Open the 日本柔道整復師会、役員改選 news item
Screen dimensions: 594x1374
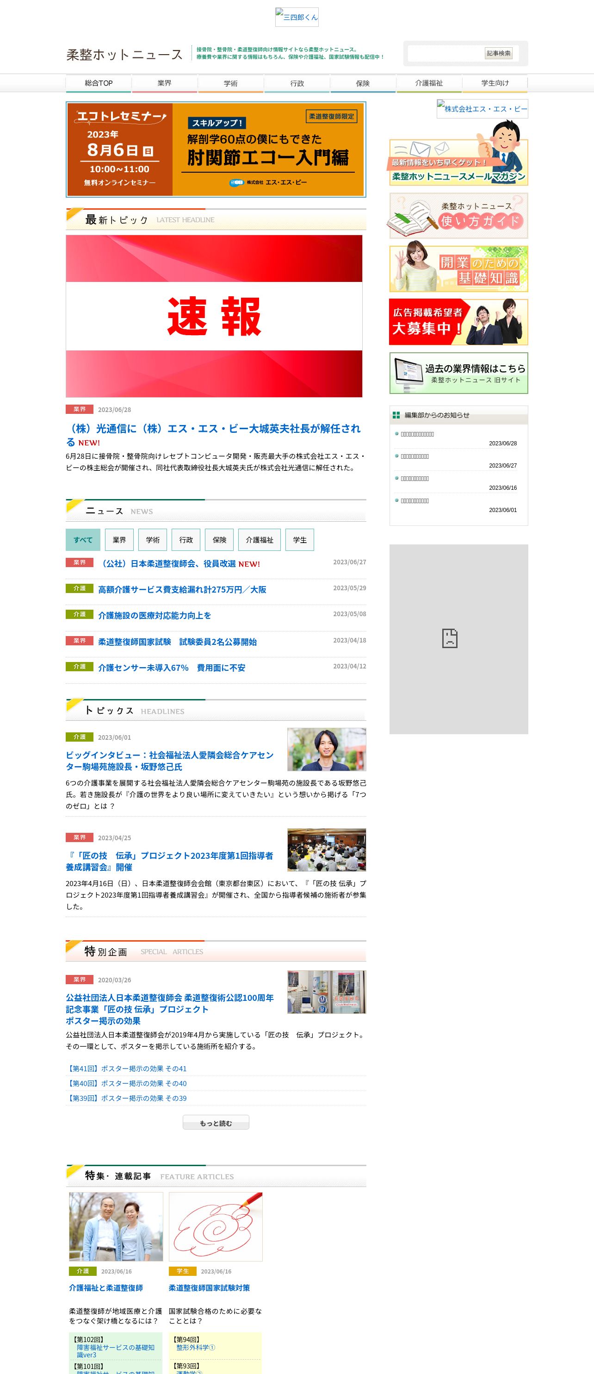click(167, 563)
